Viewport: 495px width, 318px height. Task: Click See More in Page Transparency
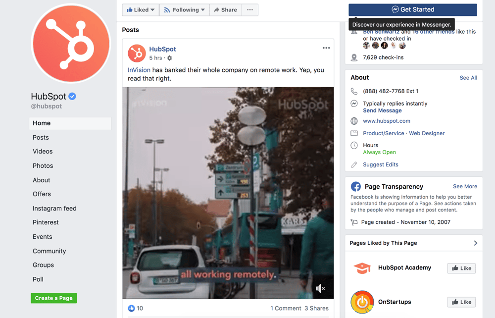click(465, 186)
